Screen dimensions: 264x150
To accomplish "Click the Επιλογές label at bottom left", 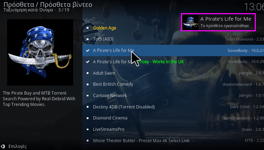I will coord(17,146).
